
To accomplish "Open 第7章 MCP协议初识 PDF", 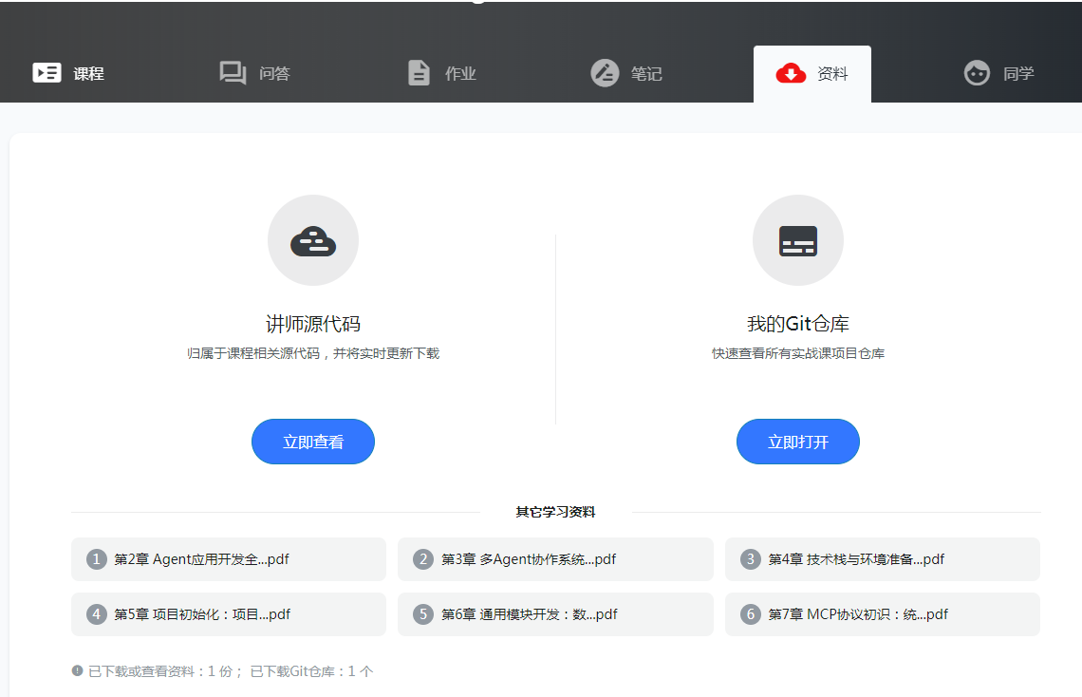I will 882,614.
